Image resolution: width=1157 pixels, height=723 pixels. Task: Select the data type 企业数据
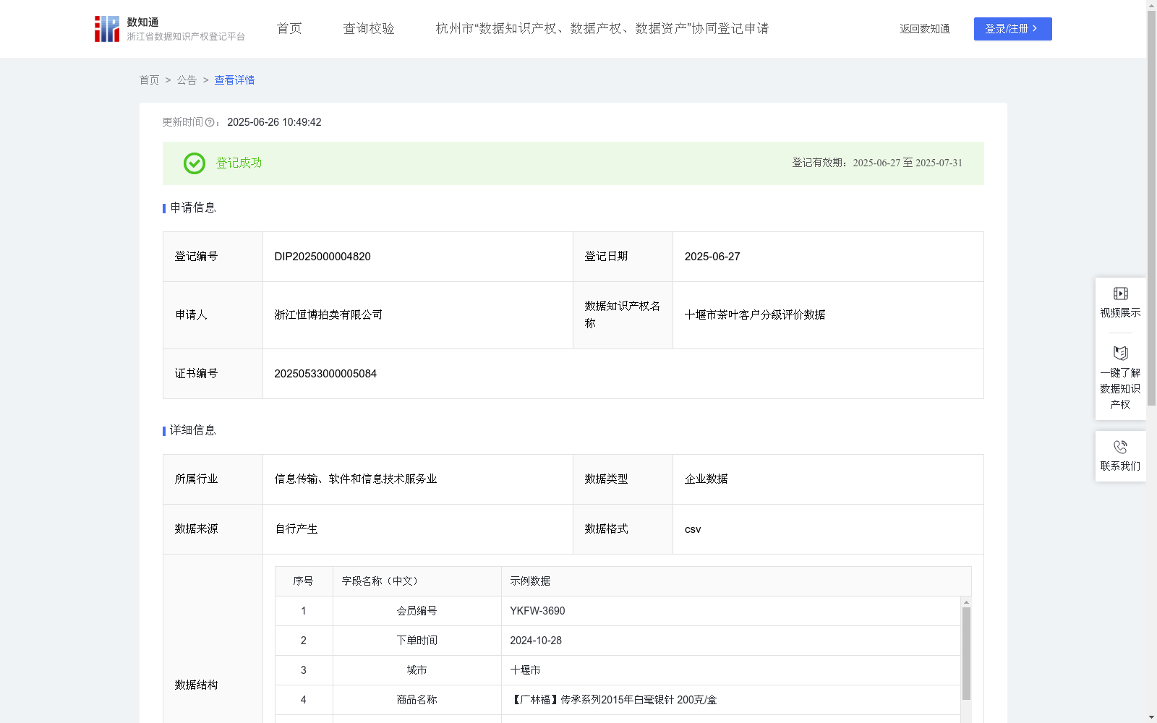tap(706, 479)
